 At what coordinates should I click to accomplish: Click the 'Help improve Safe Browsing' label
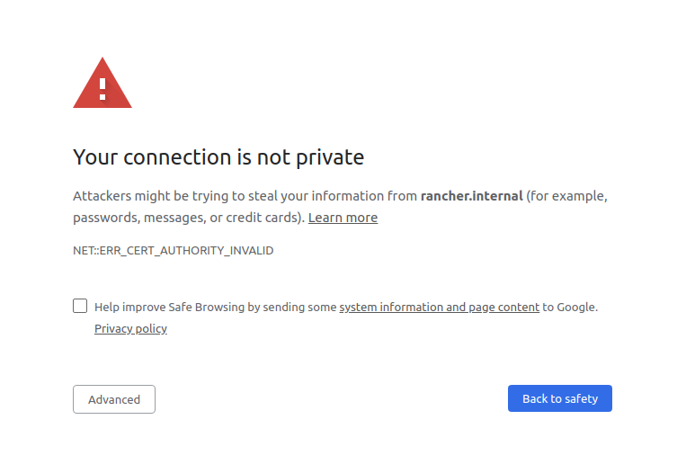point(169,307)
